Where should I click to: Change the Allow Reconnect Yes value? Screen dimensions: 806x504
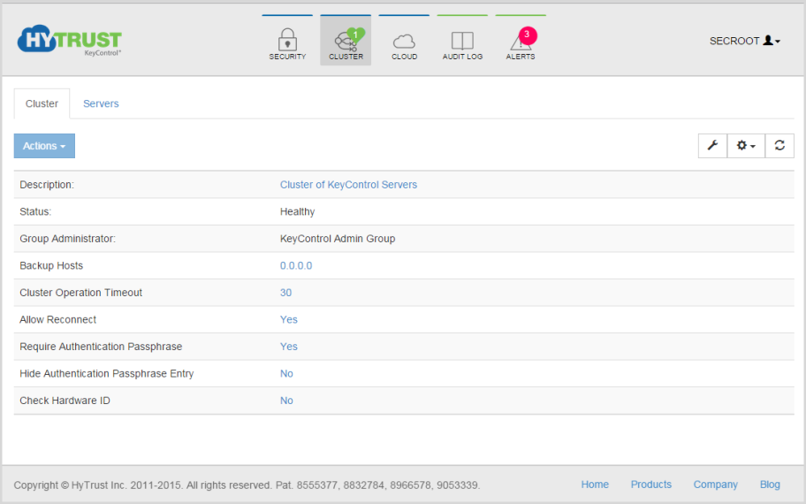289,319
